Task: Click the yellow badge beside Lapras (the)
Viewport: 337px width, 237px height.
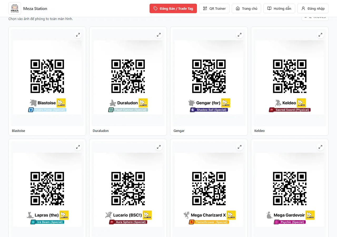Action: pos(64,215)
